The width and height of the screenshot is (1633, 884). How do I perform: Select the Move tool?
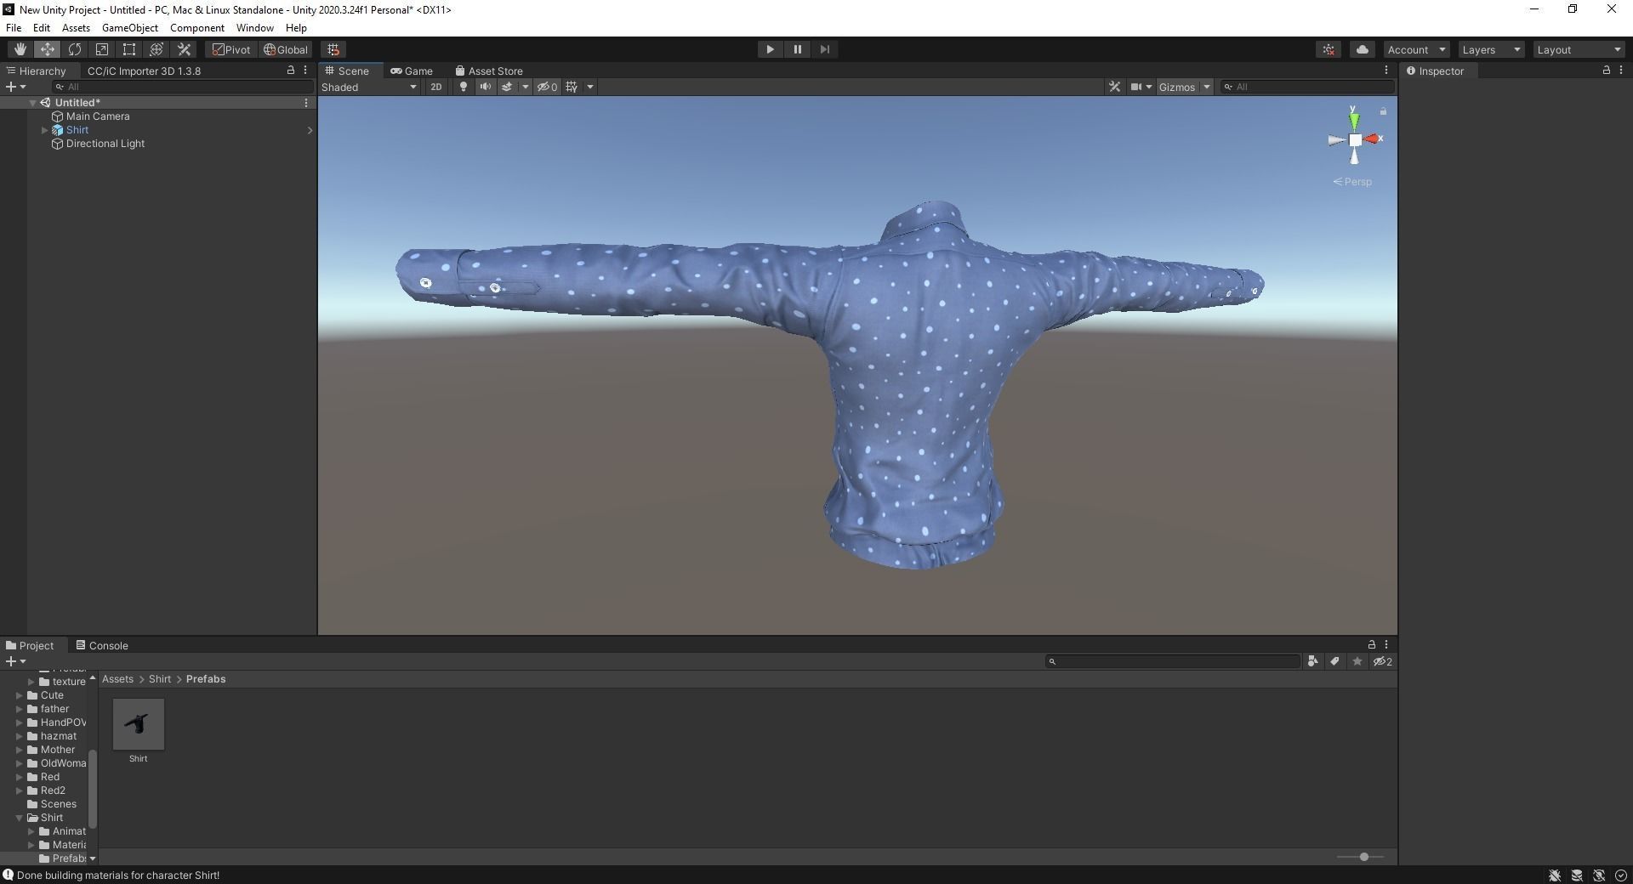tap(48, 49)
